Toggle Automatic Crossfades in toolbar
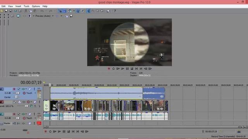Viewport: 248px width, 139px height. (65, 11)
